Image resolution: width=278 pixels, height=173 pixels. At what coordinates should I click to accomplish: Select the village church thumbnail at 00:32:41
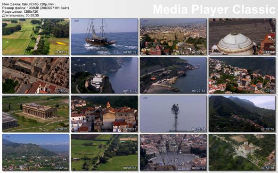pos(105,114)
